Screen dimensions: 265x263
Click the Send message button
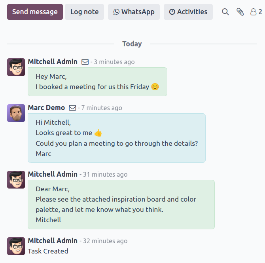pos(35,12)
